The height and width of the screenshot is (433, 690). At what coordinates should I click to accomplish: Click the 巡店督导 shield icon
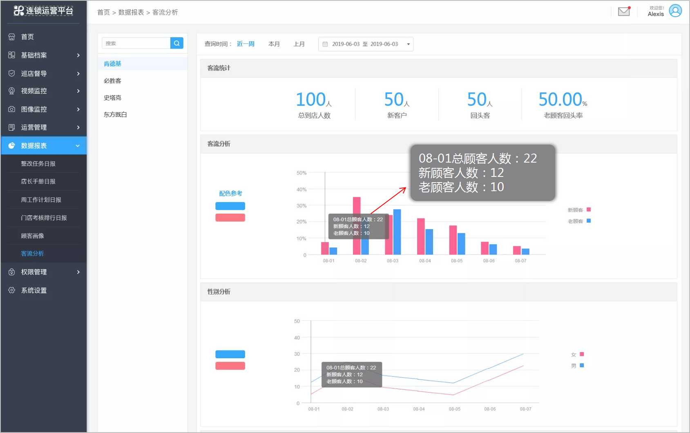pos(12,74)
